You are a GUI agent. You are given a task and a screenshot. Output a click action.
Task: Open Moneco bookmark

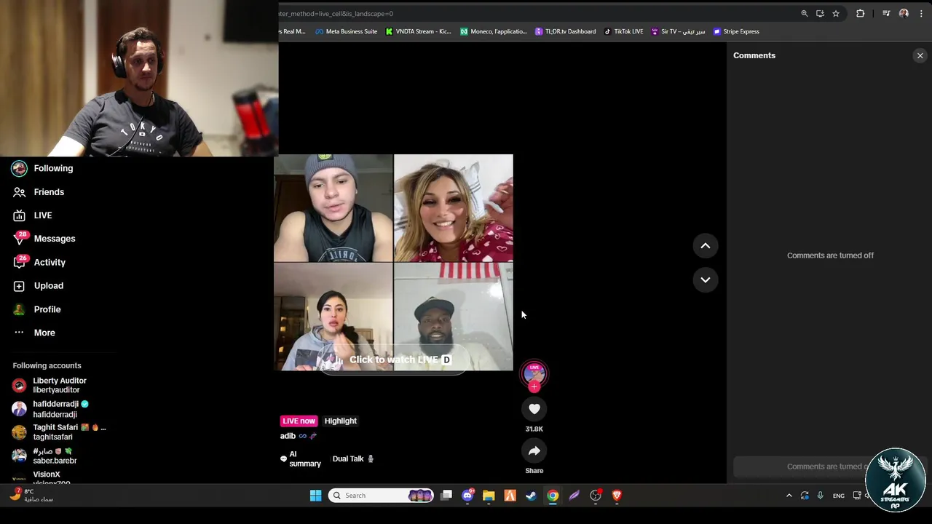[493, 31]
